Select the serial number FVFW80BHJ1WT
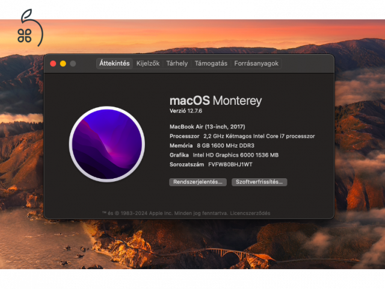This screenshot has height=289, width=385. (230, 164)
